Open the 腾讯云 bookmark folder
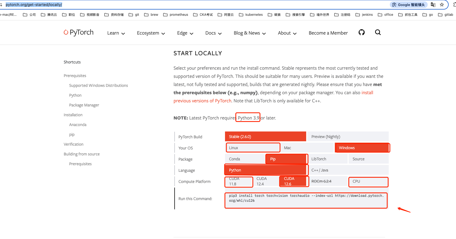 coord(49,15)
